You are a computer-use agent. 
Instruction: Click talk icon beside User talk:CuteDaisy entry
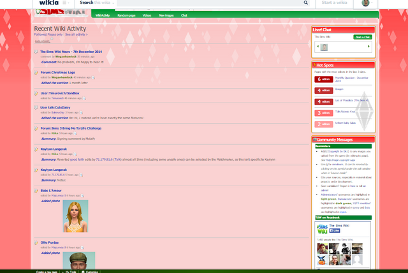coord(36,108)
